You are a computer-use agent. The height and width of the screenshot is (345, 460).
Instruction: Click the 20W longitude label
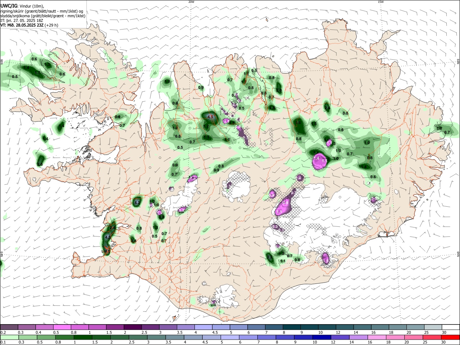pos(192,2)
